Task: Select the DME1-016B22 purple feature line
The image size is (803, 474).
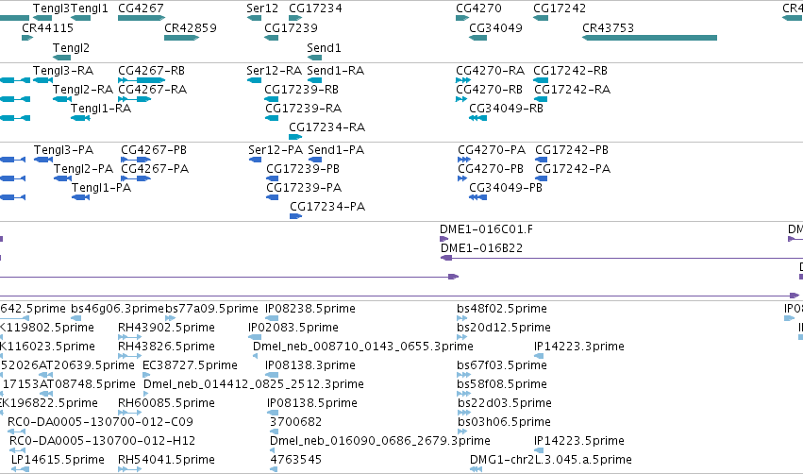Action: [622, 258]
